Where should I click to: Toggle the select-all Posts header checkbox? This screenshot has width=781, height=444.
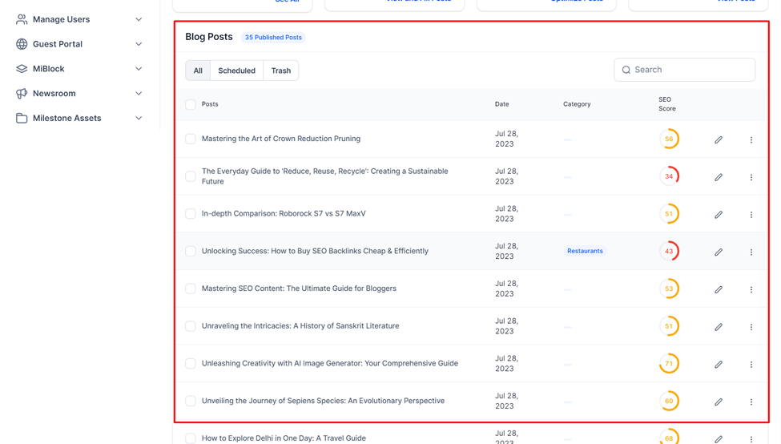coord(191,104)
